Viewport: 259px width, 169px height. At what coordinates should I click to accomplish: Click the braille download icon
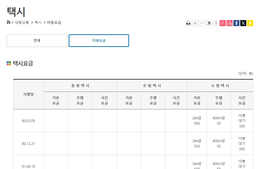(x=229, y=23)
